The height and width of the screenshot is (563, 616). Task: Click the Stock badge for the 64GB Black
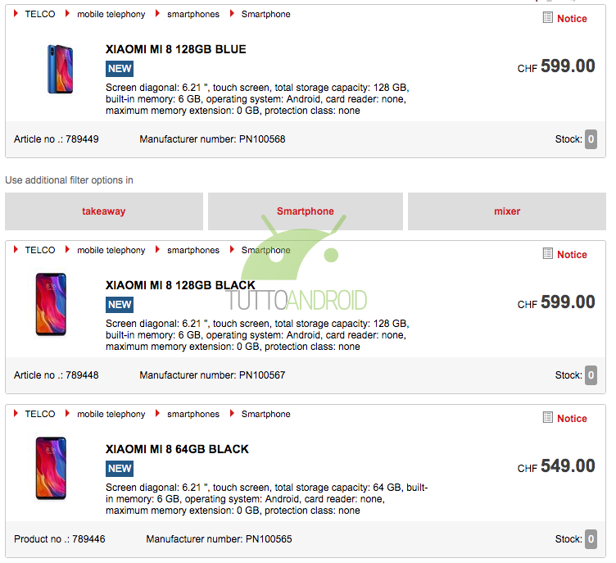591,539
